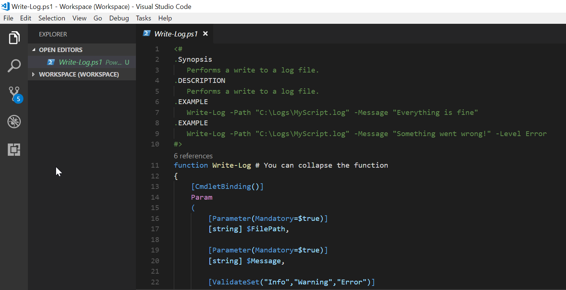This screenshot has height=290, width=566.
Task: Click the '.DESCRIPTION' keyword on line 4
Action: tap(199, 81)
